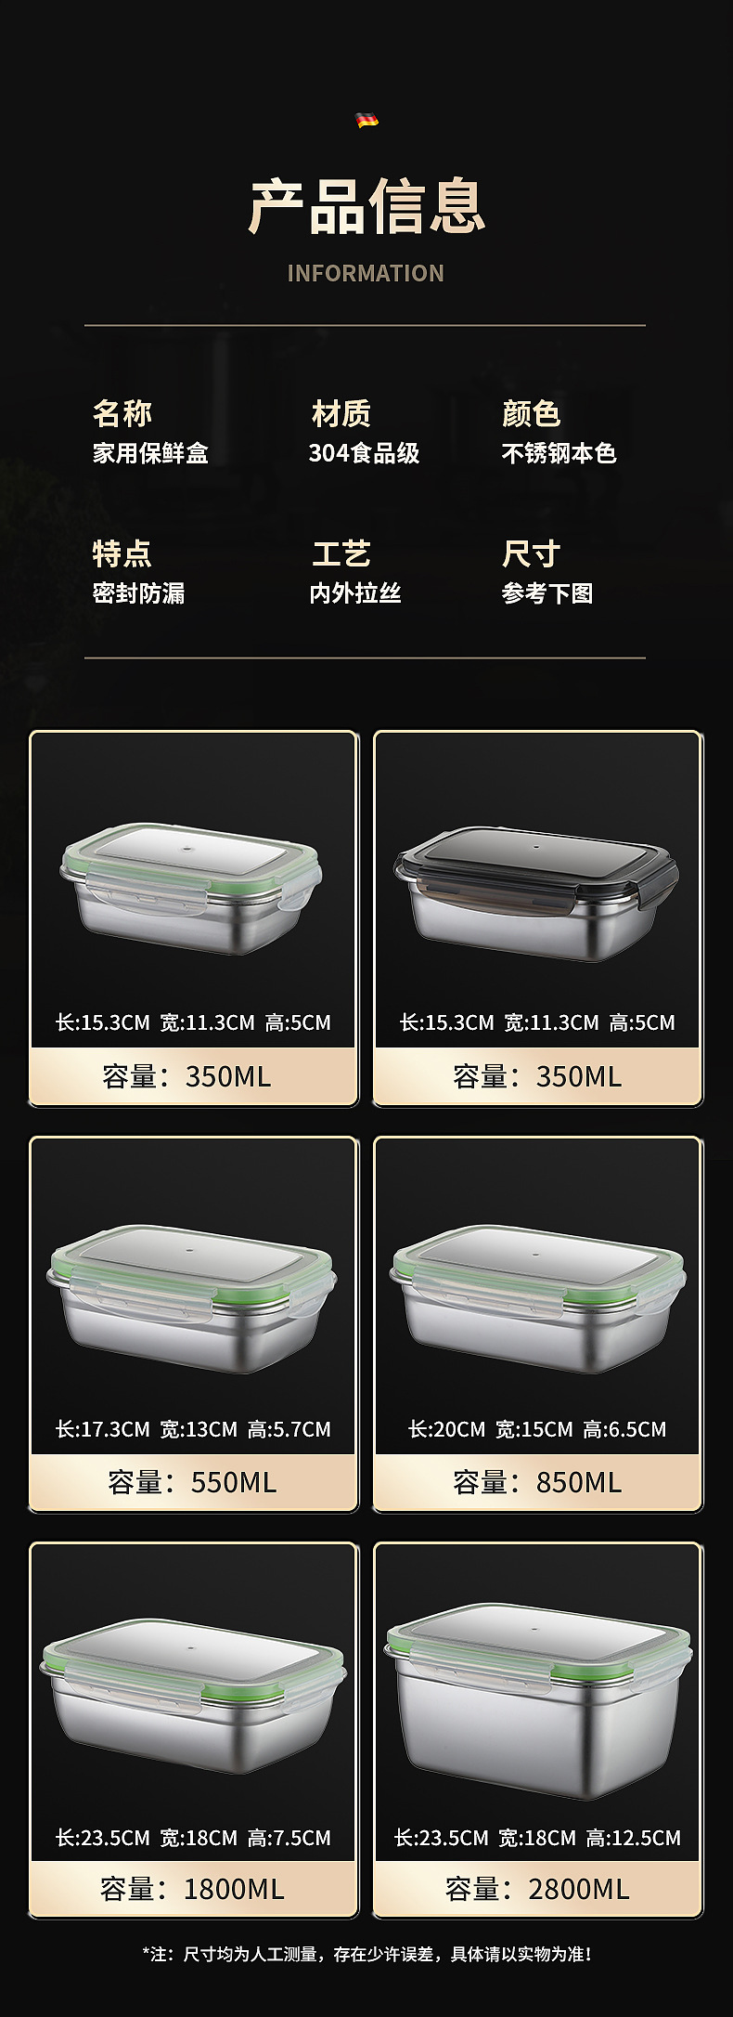Screen dimensions: 733x2017
Task: Click dimensions text 长:20CM 宽:15CM 高:6.5CM
Action: 537,1429
